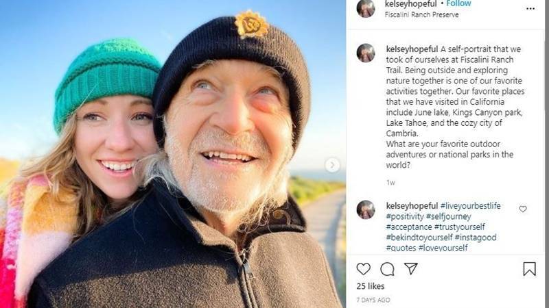
Task: Save the post with the bookmark icon
Action: tap(529, 269)
